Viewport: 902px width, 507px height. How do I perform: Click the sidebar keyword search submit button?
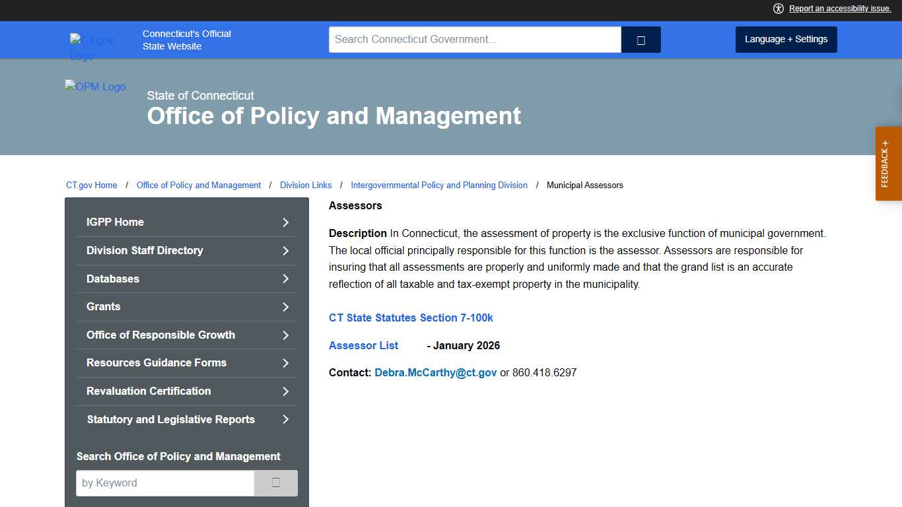(276, 483)
